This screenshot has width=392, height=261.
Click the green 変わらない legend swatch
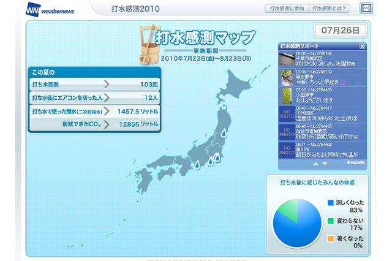pyautogui.click(x=330, y=220)
